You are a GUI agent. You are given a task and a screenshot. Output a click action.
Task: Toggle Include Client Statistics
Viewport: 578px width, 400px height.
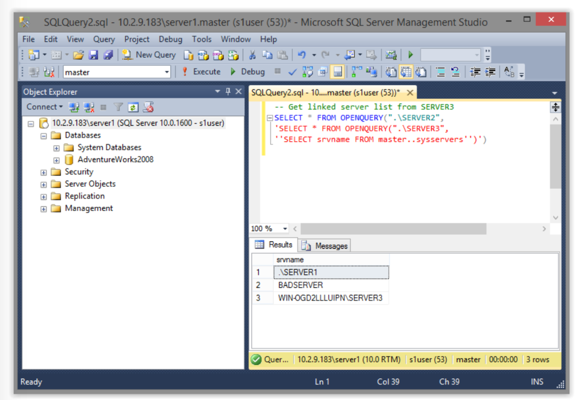click(371, 72)
